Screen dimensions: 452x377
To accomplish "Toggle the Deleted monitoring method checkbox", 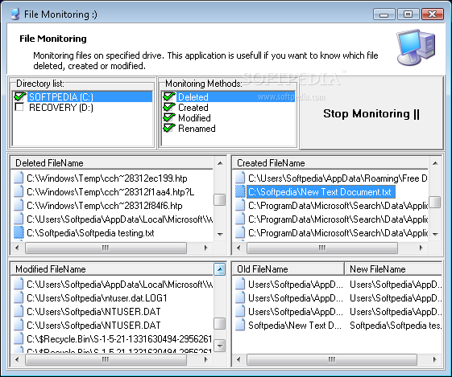I will click(x=169, y=96).
